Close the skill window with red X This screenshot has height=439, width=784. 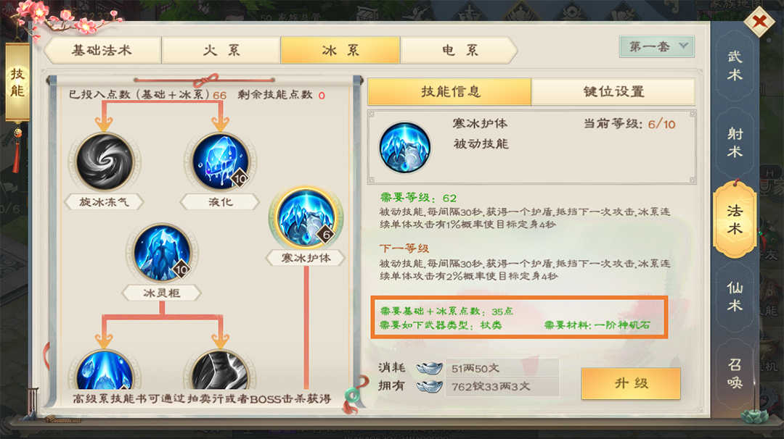[759, 22]
